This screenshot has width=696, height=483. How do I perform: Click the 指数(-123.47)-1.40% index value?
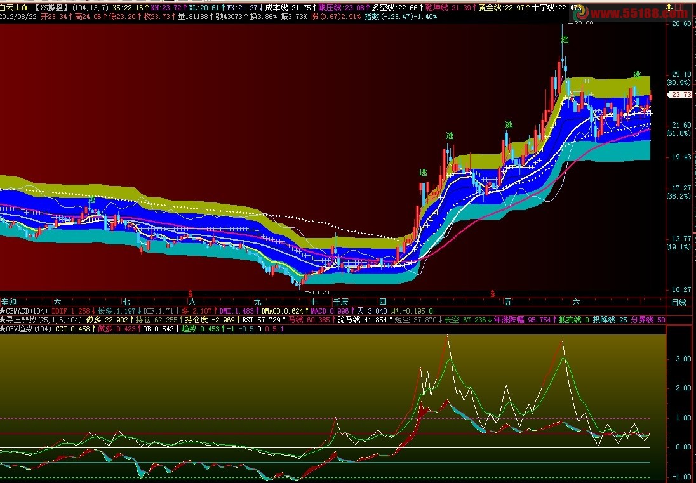[400, 17]
